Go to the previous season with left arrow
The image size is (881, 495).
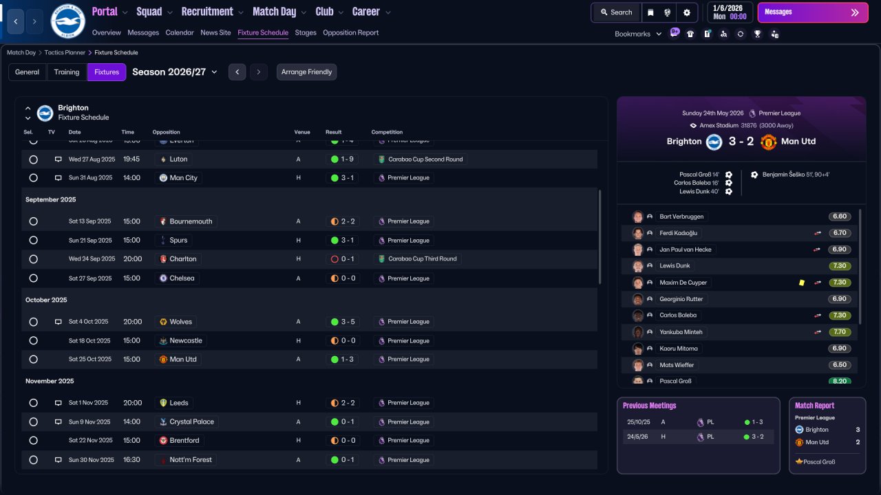point(237,72)
